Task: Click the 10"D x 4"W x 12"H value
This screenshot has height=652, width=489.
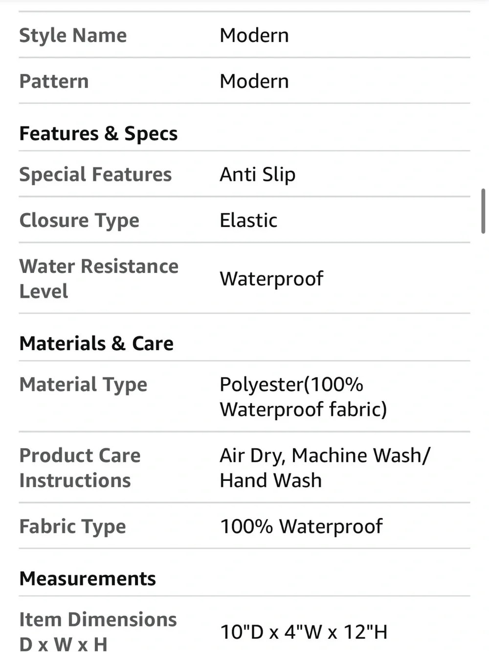Action: tap(304, 632)
